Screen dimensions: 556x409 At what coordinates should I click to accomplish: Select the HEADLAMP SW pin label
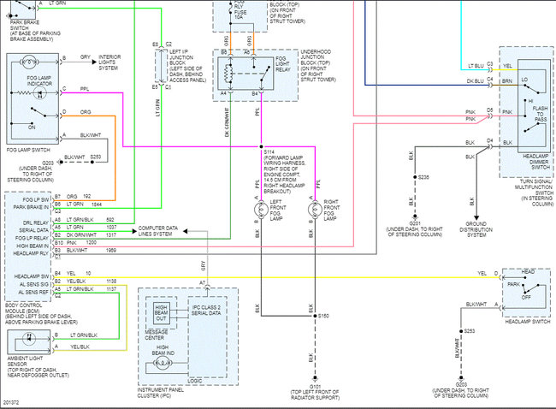coord(32,276)
